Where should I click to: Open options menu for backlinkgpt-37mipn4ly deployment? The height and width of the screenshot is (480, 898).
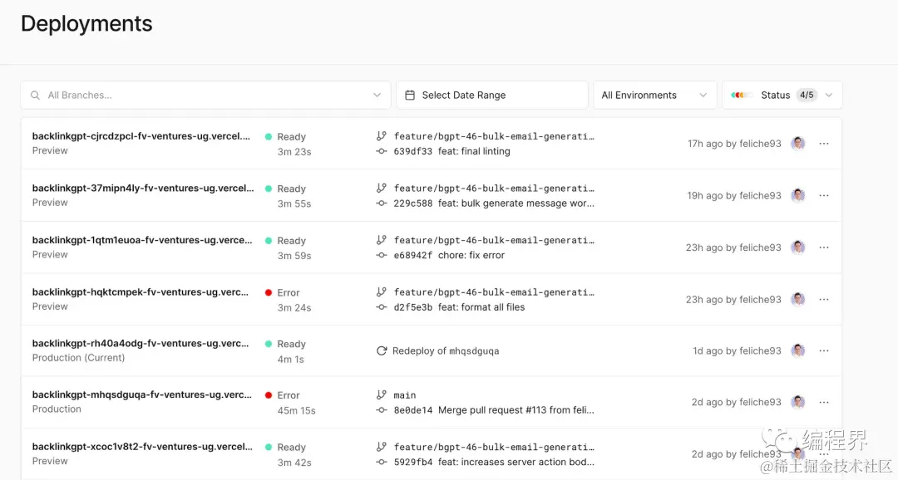[823, 196]
